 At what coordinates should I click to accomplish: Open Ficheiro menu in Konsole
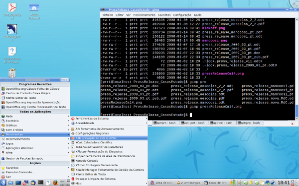tap(108, 15)
